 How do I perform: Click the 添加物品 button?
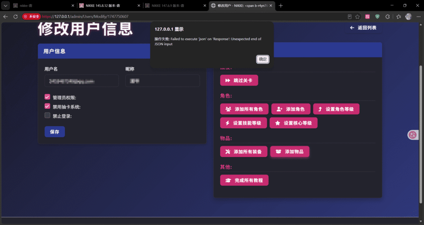[x=289, y=151]
